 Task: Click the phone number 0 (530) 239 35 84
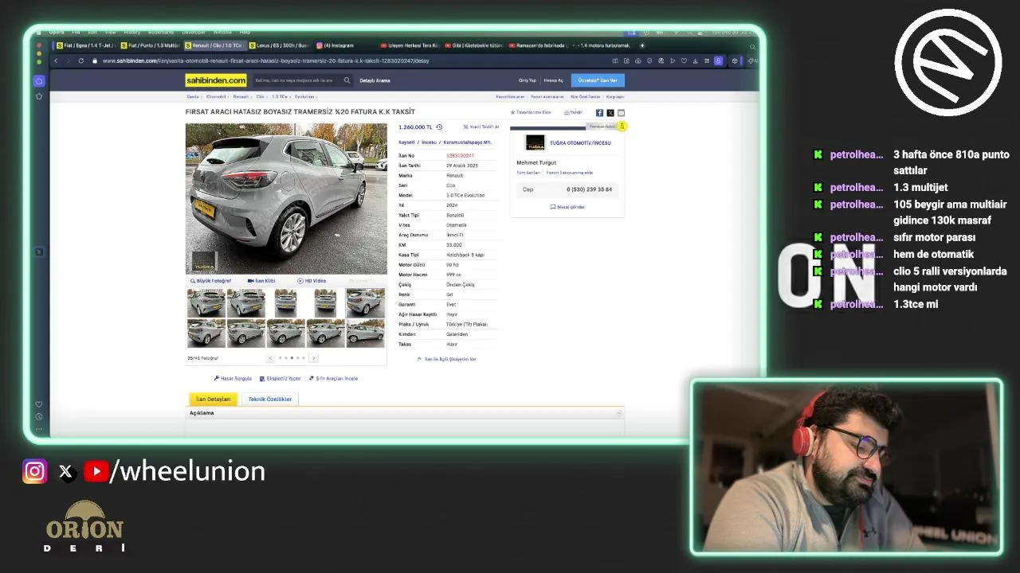pyautogui.click(x=590, y=189)
